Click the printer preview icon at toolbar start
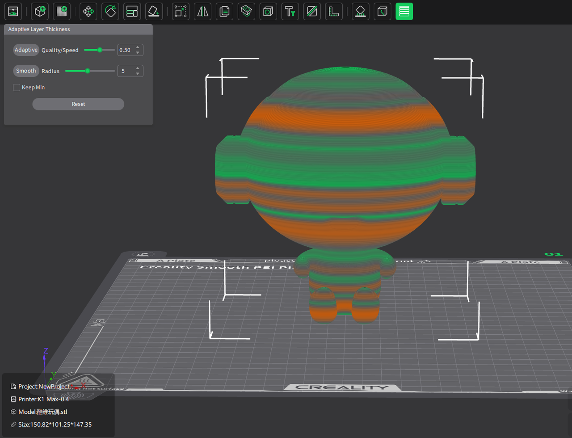This screenshot has height=438, width=572. point(13,11)
